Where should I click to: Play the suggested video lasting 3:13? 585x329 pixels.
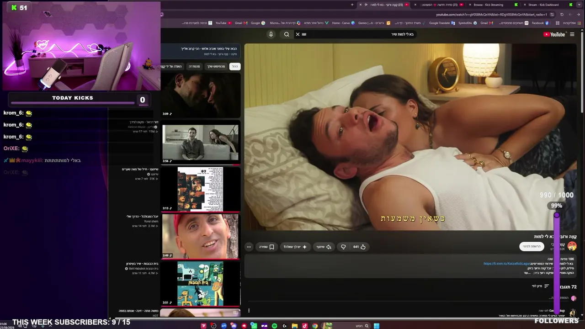pos(201,189)
